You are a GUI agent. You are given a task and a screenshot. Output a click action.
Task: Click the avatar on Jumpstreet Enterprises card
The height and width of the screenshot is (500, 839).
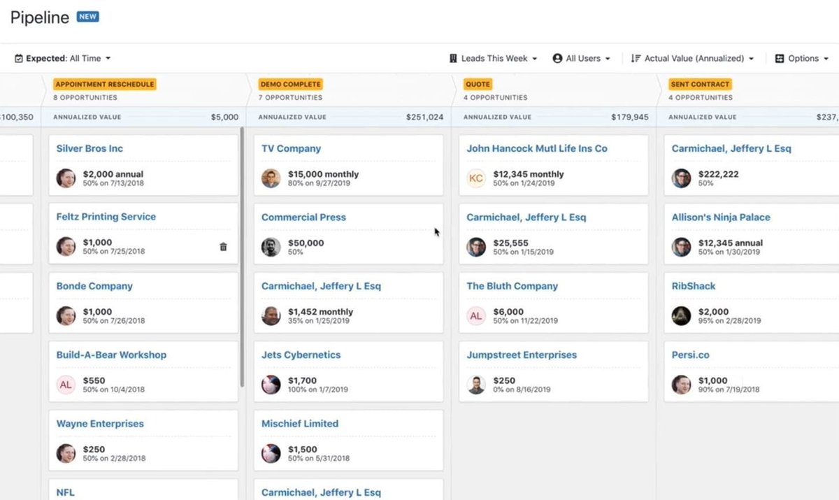[476, 385]
